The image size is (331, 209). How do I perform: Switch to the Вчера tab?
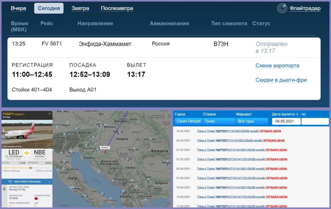point(18,8)
